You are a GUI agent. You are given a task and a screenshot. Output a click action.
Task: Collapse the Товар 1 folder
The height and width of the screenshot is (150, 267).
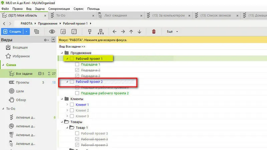(x=67, y=128)
